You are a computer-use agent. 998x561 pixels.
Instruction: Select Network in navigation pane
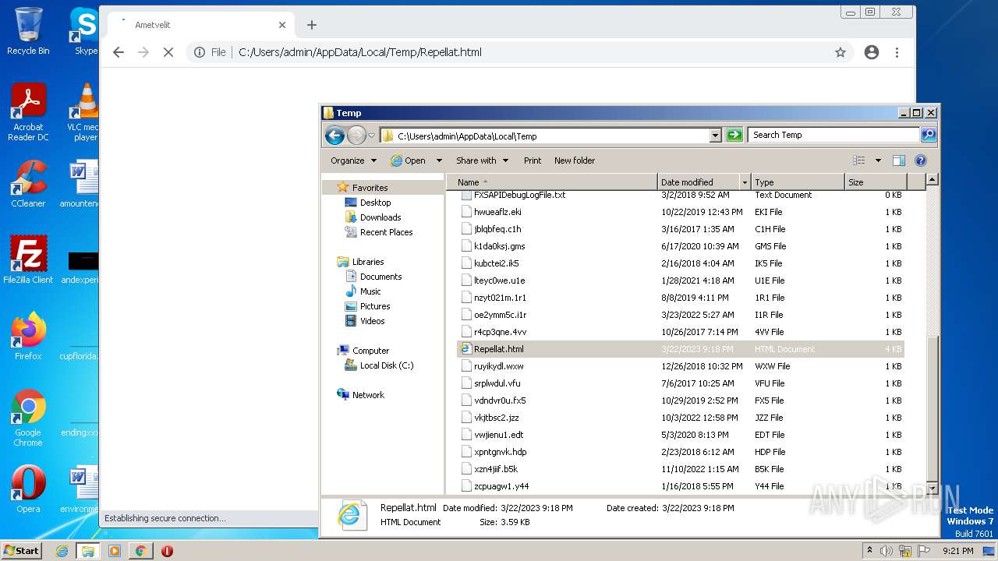pyautogui.click(x=368, y=395)
